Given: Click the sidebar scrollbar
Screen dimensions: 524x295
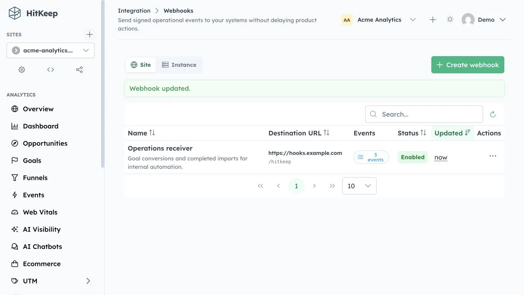Looking at the screenshot, I should coord(102,84).
